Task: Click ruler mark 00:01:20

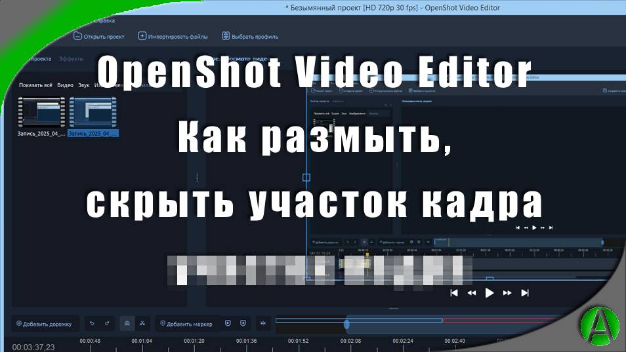Action: click(194, 342)
